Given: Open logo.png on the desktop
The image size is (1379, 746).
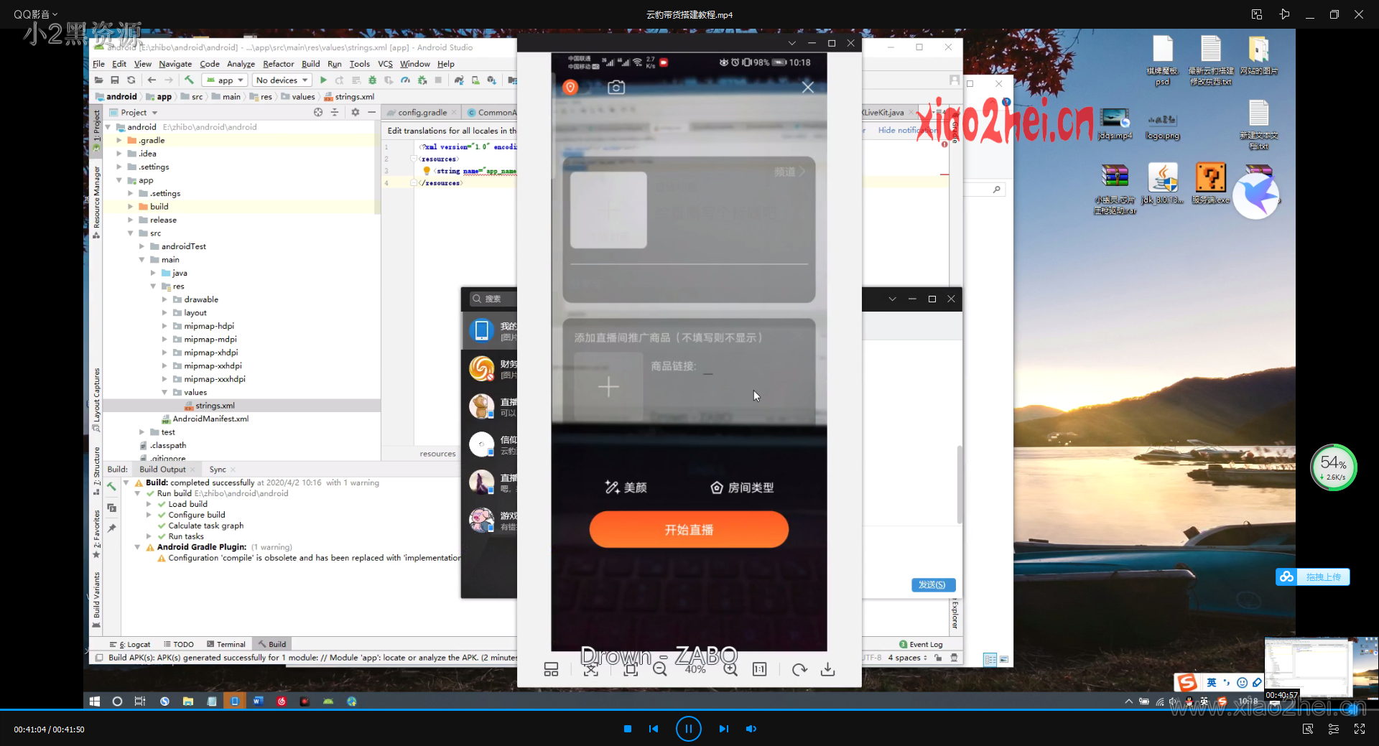Looking at the screenshot, I should pyautogui.click(x=1162, y=124).
